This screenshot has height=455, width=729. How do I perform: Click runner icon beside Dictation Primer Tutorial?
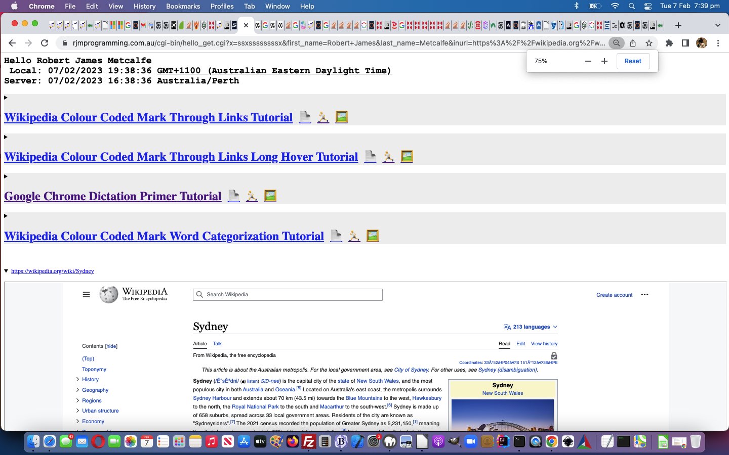[x=252, y=196]
